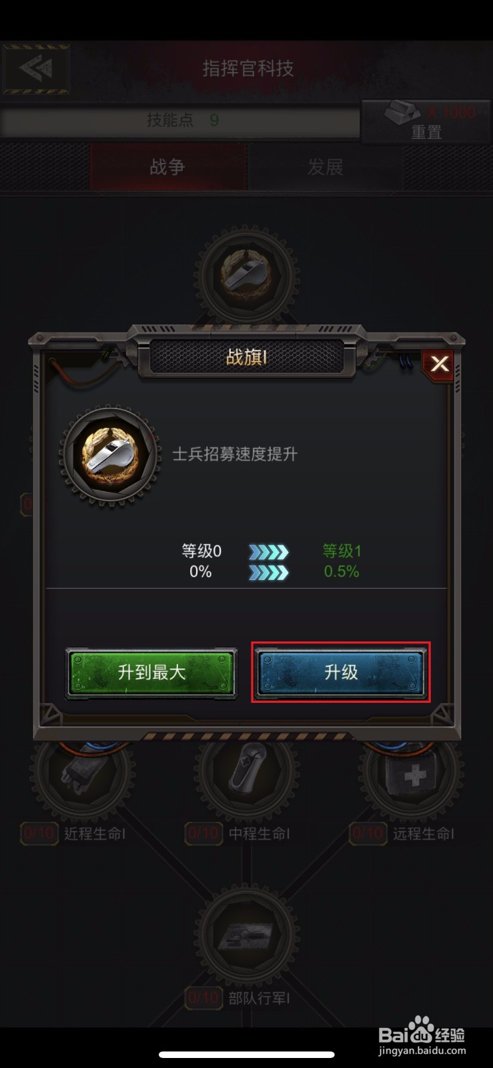This screenshot has height=1068, width=493.
Task: Click the 指挥官科技 header title
Action: [x=248, y=69]
